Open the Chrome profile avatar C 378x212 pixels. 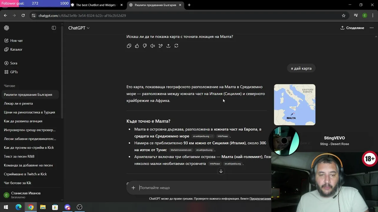tap(365, 16)
